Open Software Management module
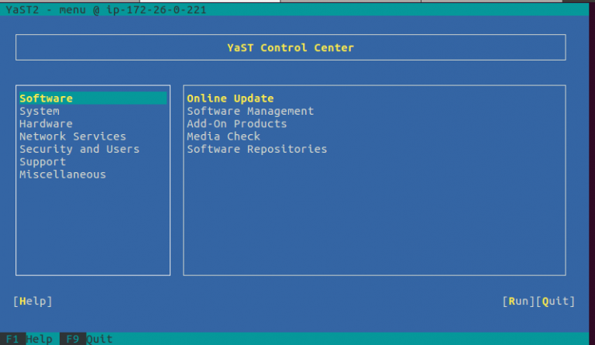 coord(250,112)
